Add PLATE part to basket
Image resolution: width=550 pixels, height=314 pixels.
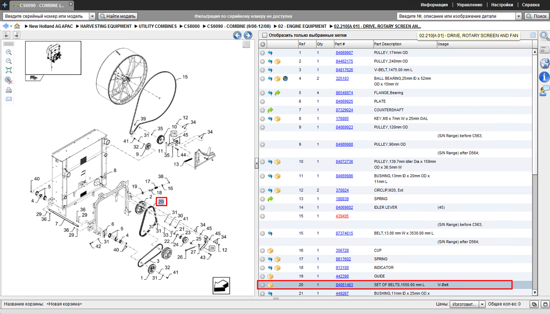click(x=263, y=101)
